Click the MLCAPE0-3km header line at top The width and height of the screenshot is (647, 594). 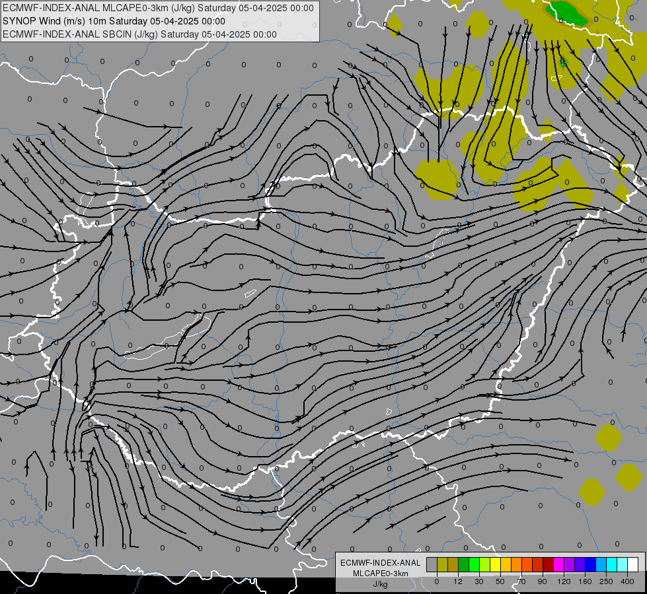pos(158,8)
